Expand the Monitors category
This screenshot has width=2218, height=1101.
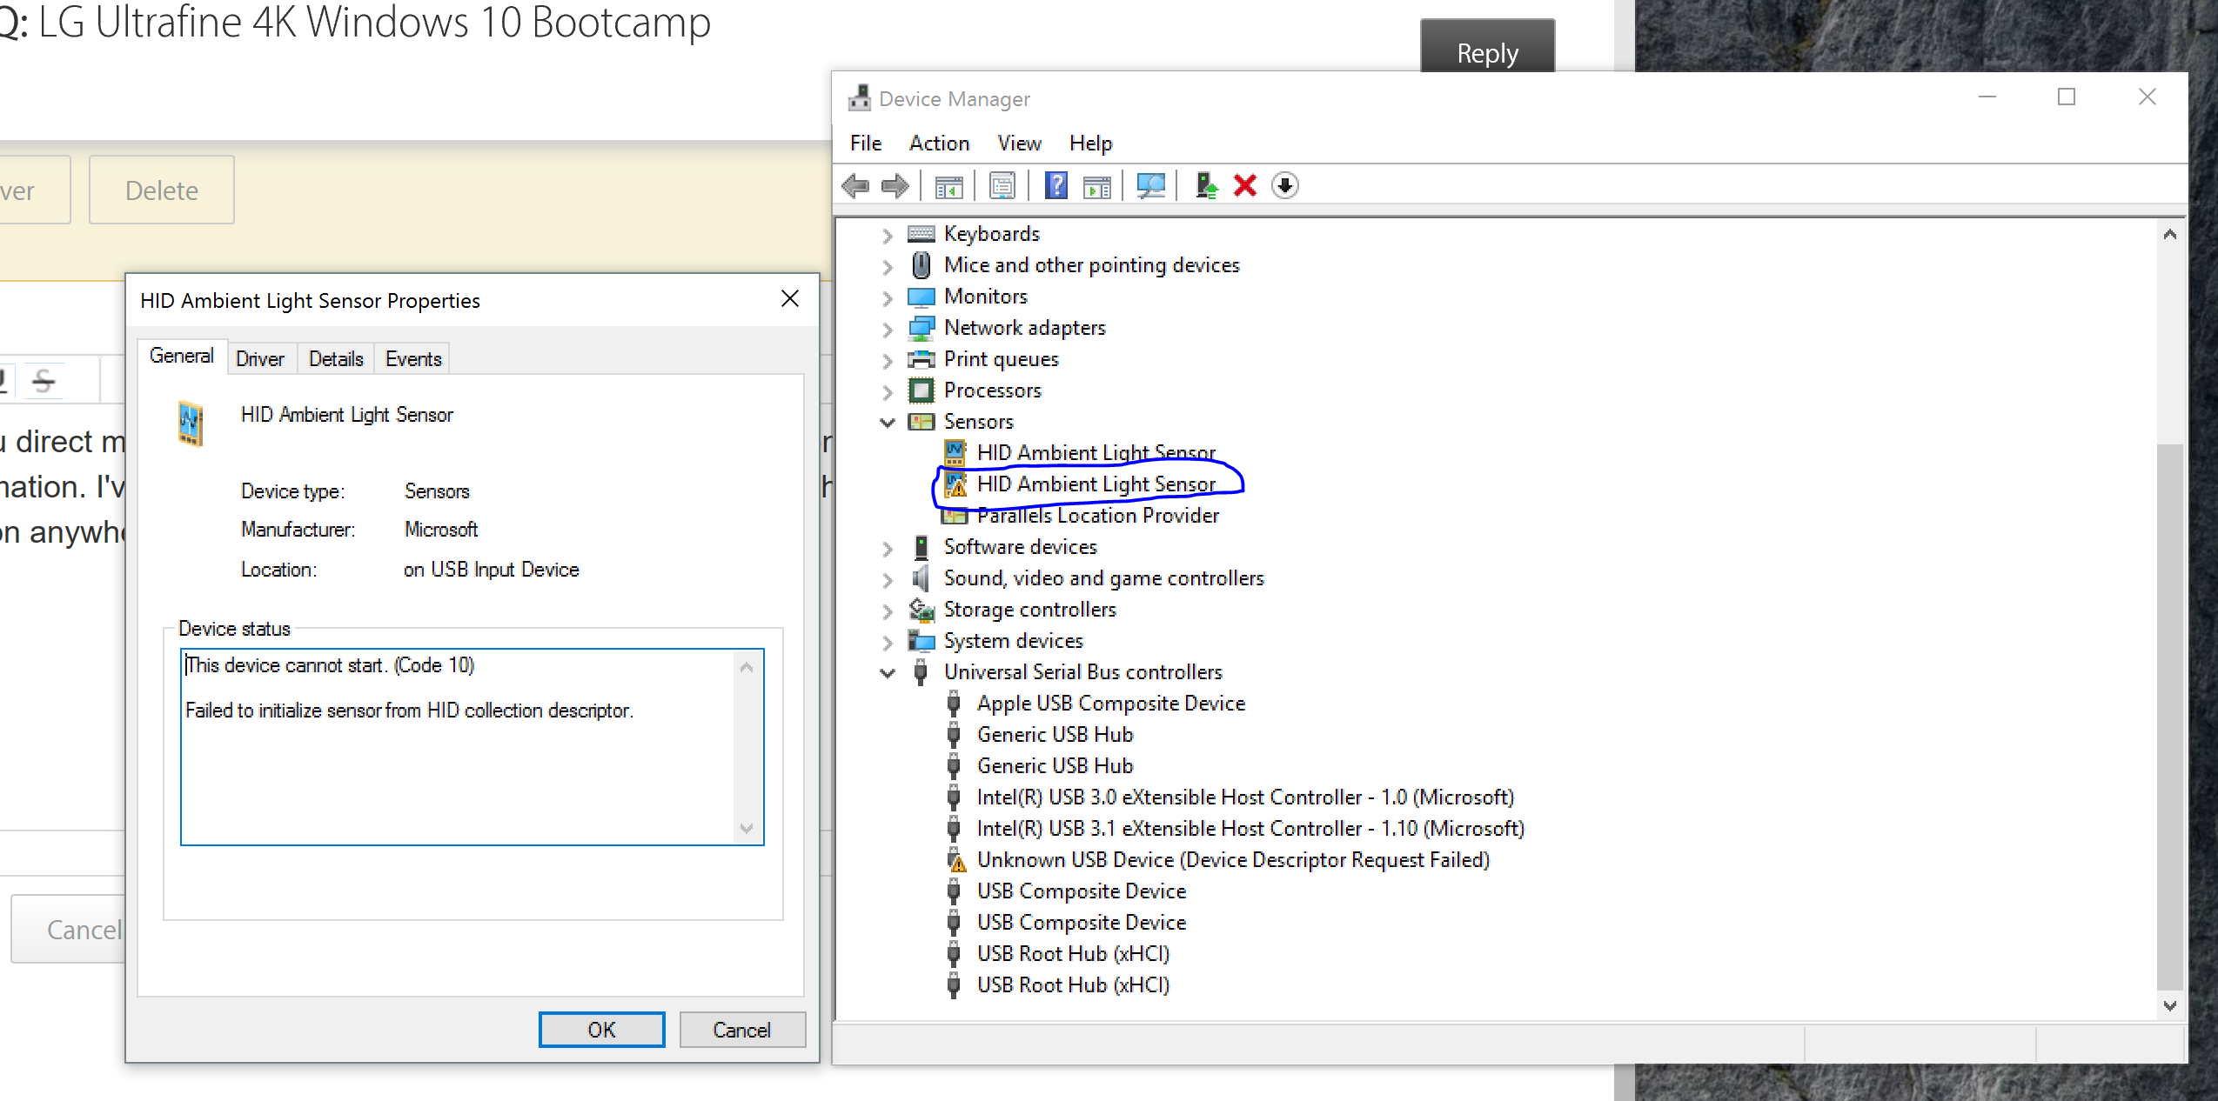(x=887, y=297)
